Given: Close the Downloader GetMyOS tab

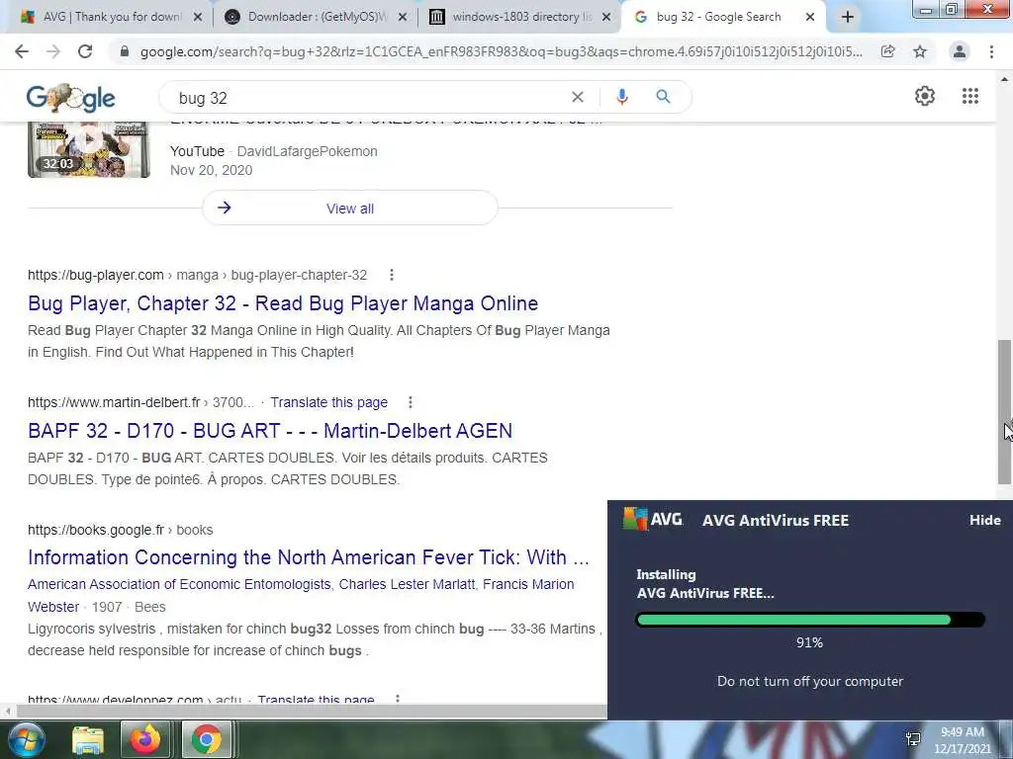Looking at the screenshot, I should tap(403, 18).
